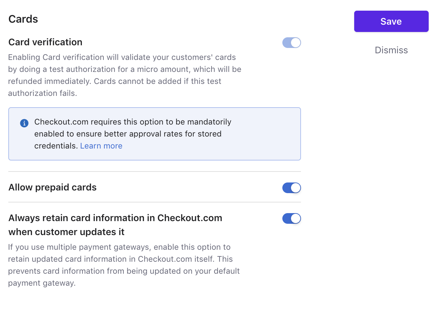Click the Cards section heading

coord(23,19)
